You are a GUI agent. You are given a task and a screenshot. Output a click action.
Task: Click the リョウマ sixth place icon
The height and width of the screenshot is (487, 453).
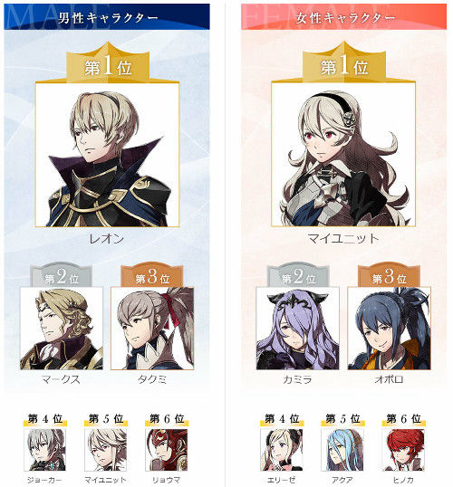pos(167,450)
